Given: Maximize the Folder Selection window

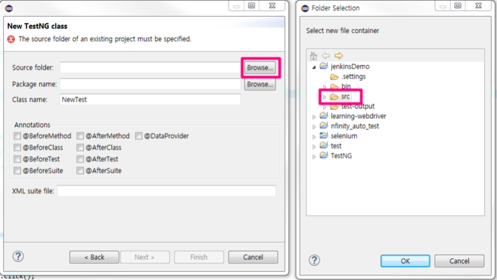Looking at the screenshot, I should (457, 5).
